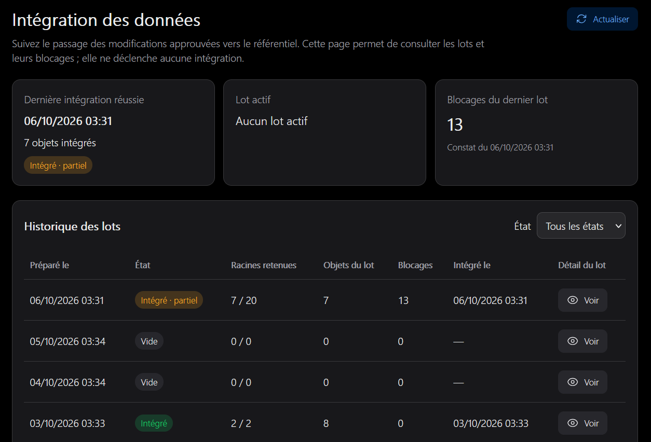Screen dimensions: 651x442
Task: Click the 'Intégré · partiel' badge in the history table
Action: pyautogui.click(x=169, y=300)
